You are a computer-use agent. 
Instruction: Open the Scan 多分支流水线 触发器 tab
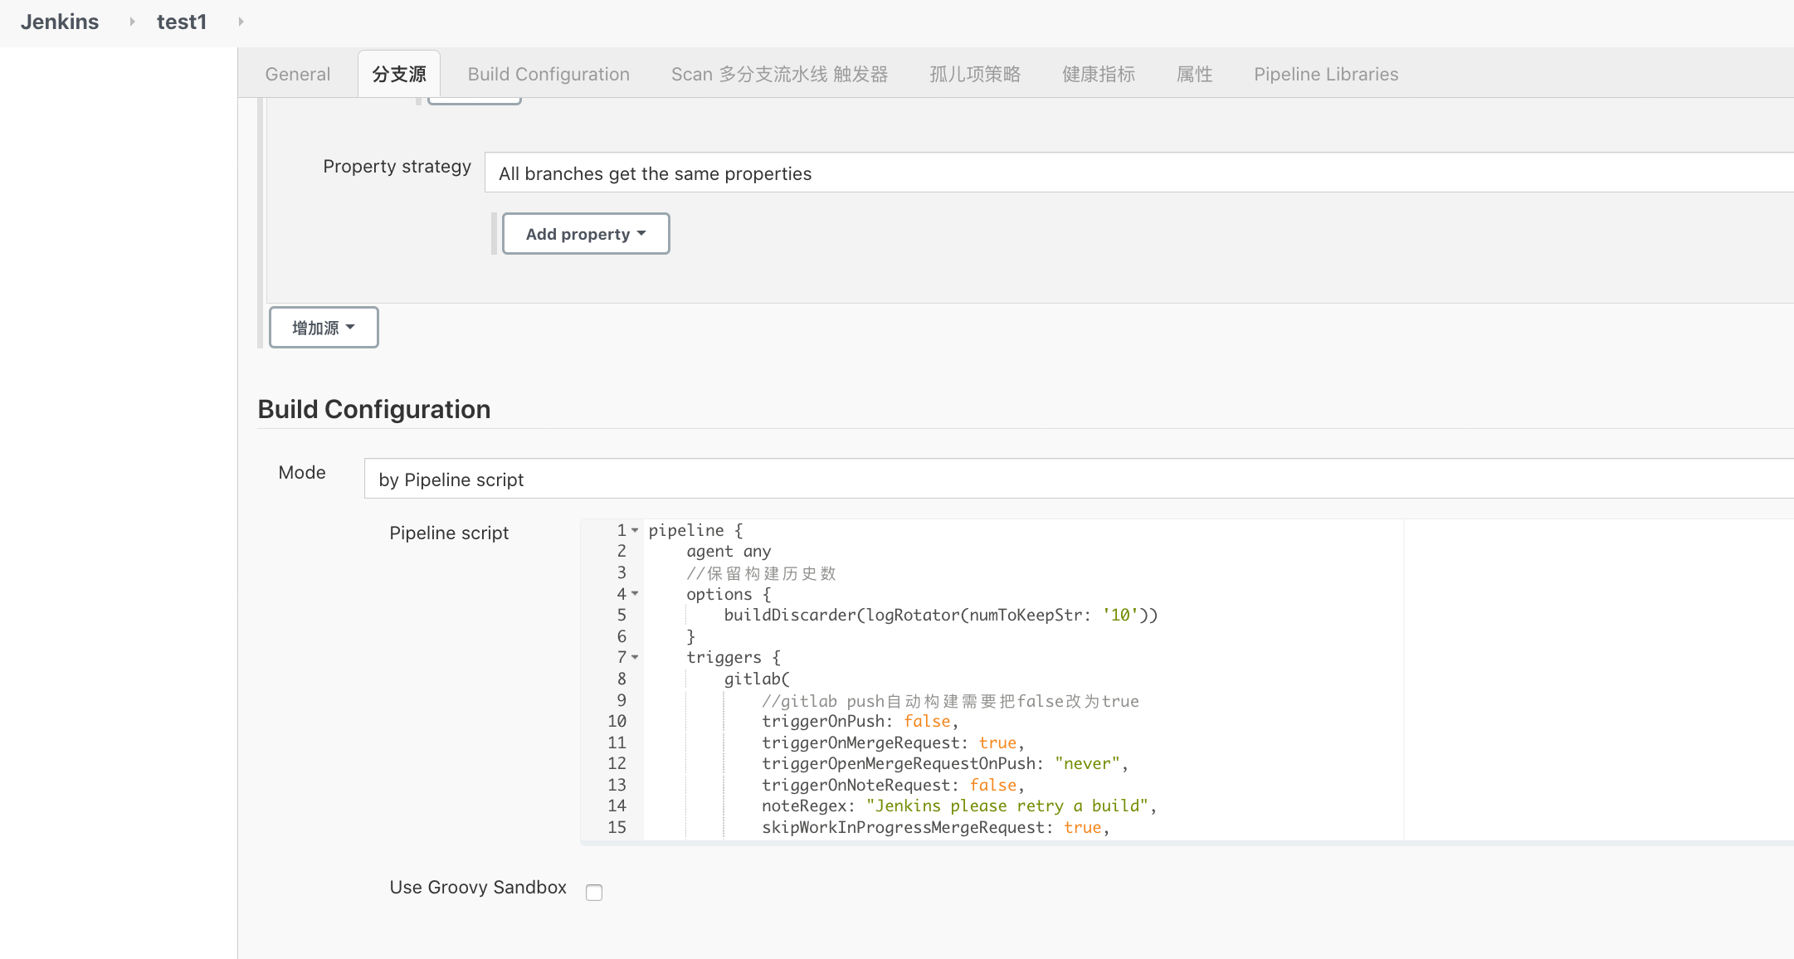[779, 74]
